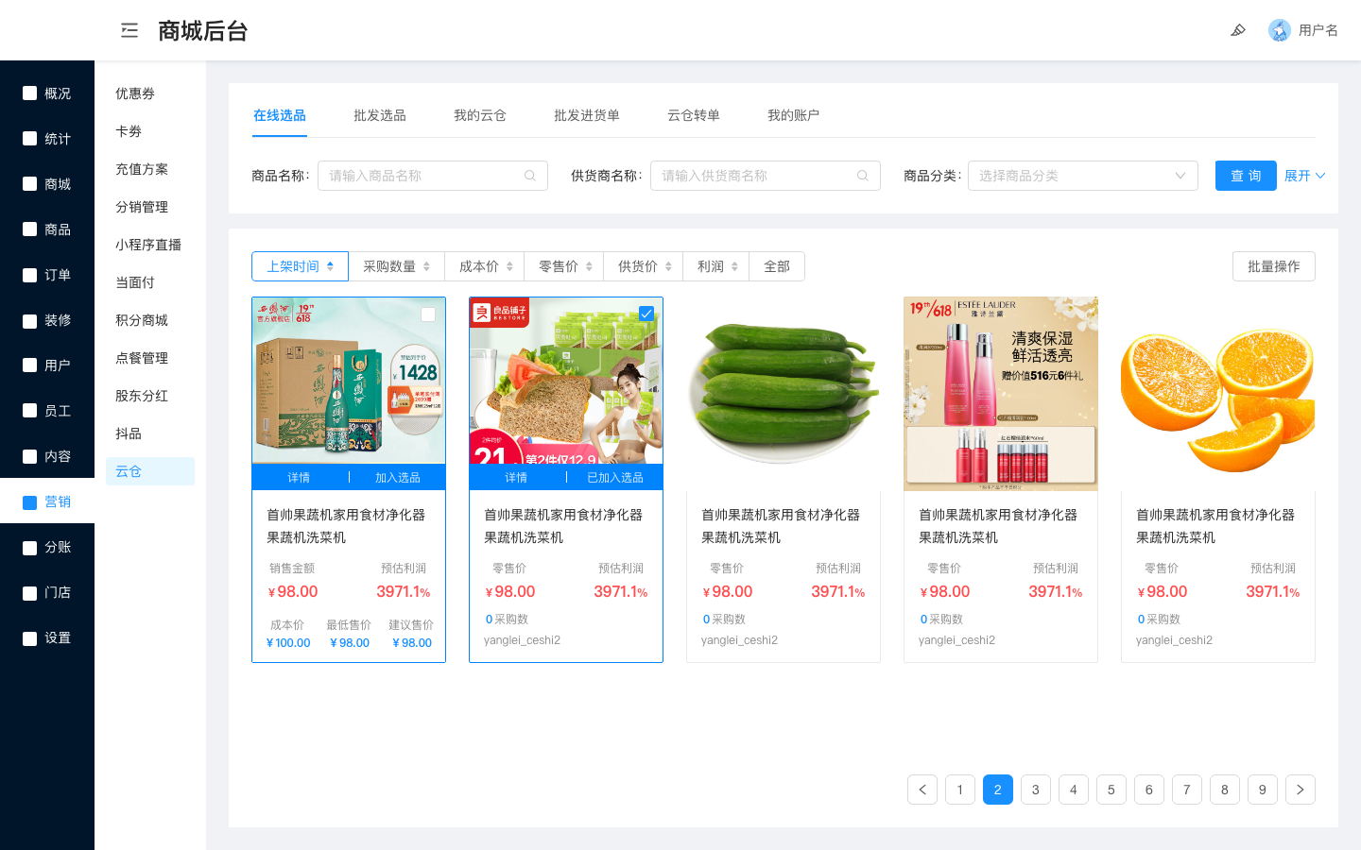This screenshot has height=850, width=1361.
Task: Sort by 成本价
Action: pos(485,266)
